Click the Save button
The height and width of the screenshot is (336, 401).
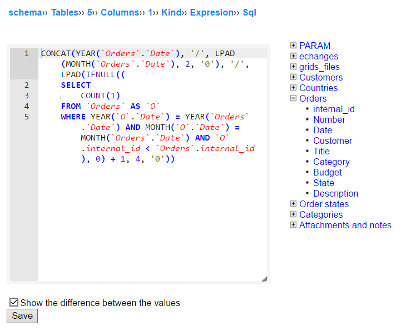click(22, 316)
